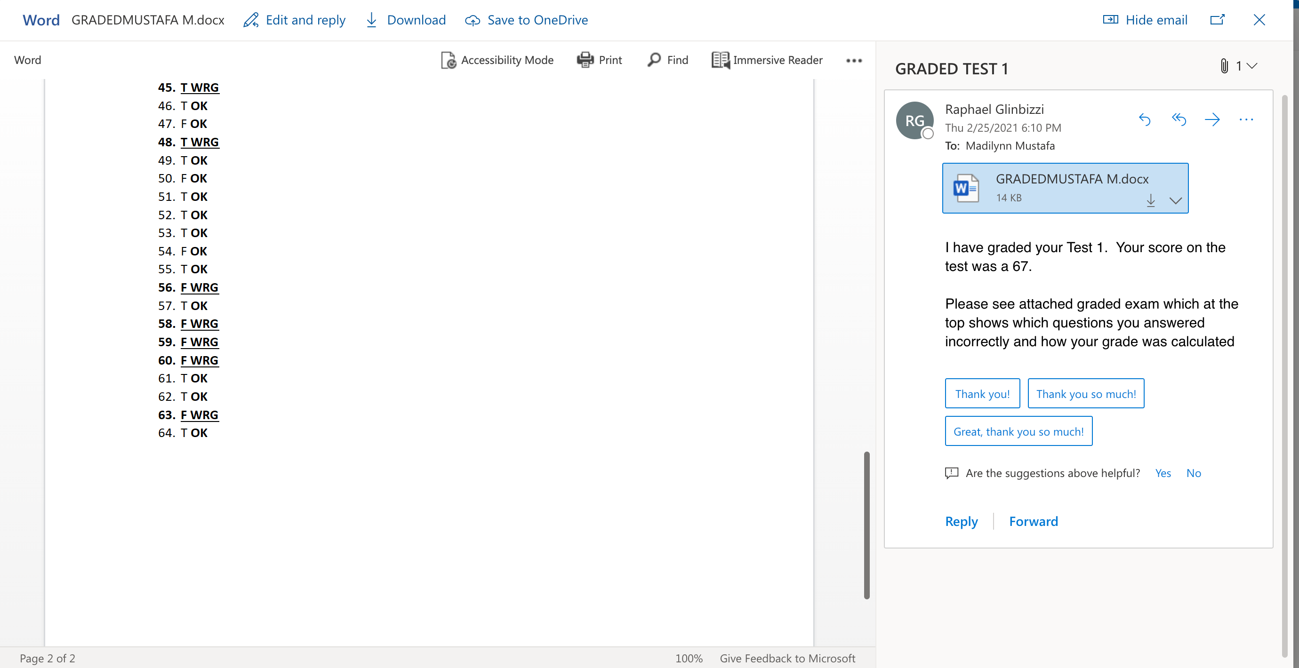Click the GRADEDMUSTAFA M.docx file name in header
Viewport: 1299px width, 668px height.
(x=148, y=20)
